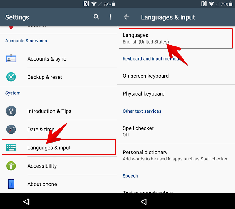Tap the blue About phone info icon
The height and width of the screenshot is (209, 235).
pyautogui.click(x=11, y=184)
